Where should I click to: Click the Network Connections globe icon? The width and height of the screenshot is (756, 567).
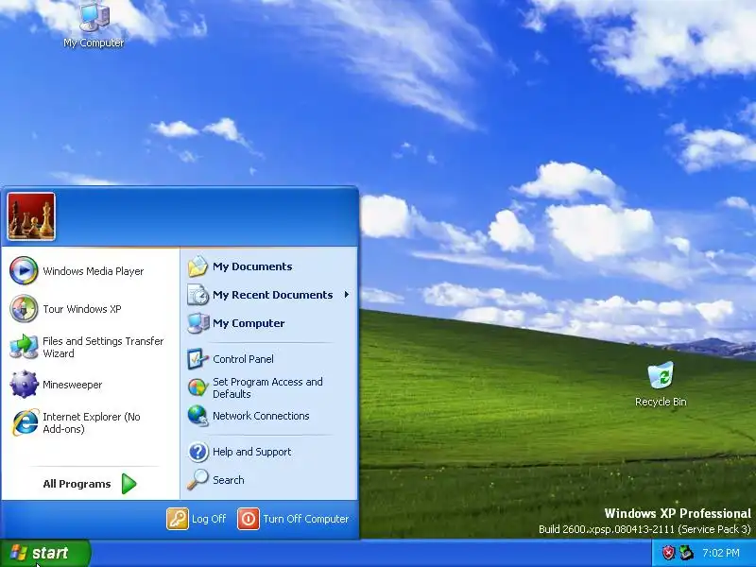[x=198, y=416]
